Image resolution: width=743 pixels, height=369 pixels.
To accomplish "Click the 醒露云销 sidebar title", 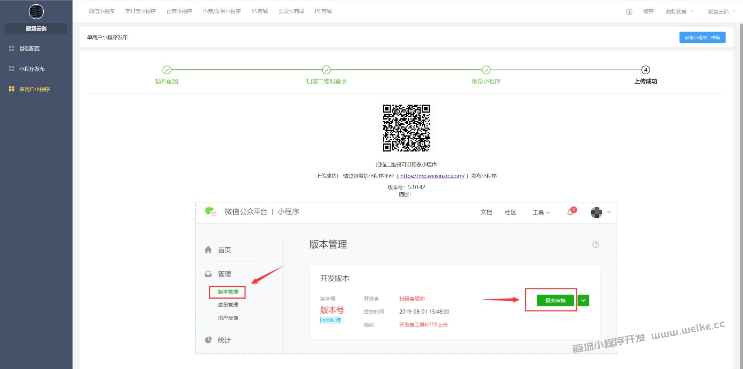I will pyautogui.click(x=36, y=29).
